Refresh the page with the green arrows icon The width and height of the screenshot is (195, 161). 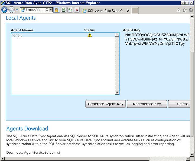pyautogui.click(x=70, y=10)
